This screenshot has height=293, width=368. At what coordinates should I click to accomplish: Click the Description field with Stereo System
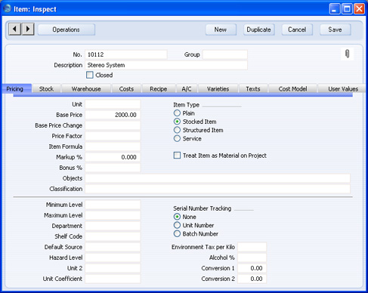(166, 65)
